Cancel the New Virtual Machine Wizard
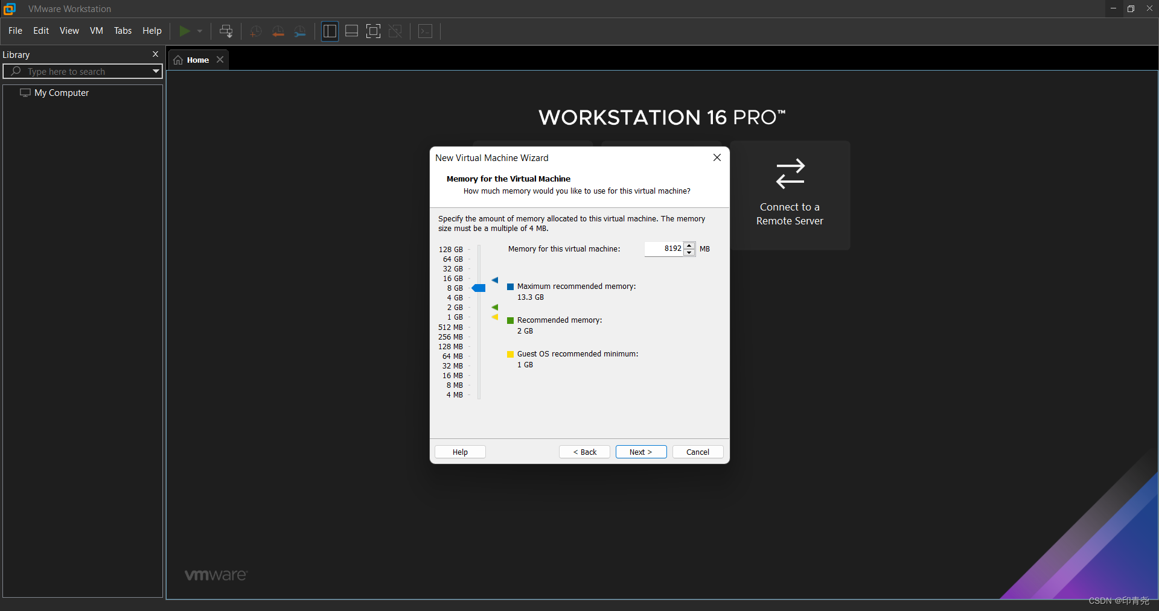The height and width of the screenshot is (611, 1159). 698,452
